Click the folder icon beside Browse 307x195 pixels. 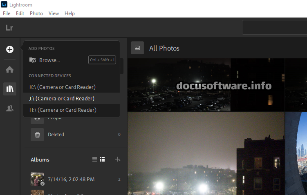(32, 60)
